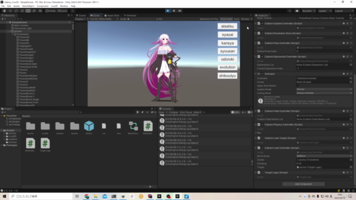Viewport: 356px width, 200px height.
Task: Click the evolution button in Game view
Action: (228, 67)
